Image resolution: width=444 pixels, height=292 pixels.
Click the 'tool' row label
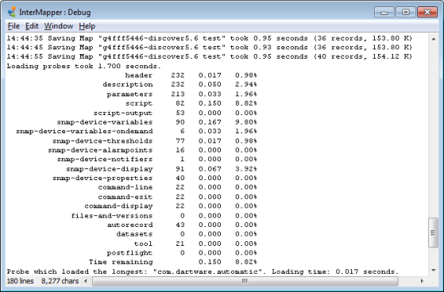pyautogui.click(x=143, y=244)
